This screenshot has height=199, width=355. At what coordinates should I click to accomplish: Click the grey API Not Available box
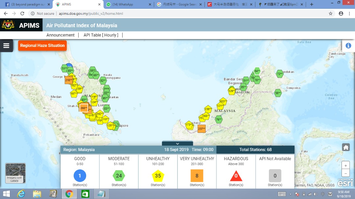pos(275,176)
